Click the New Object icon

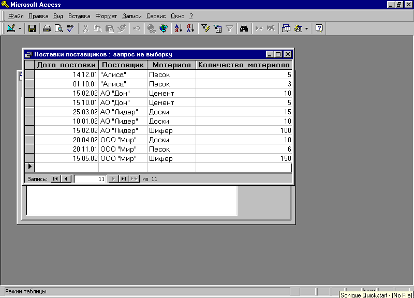[x=299, y=28]
